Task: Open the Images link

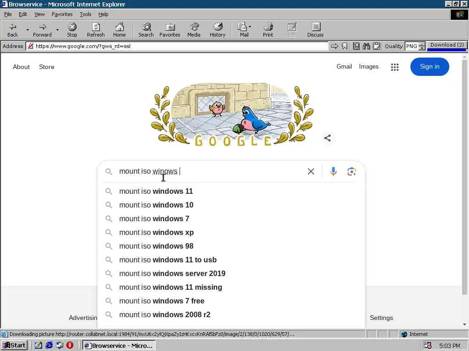Action: [369, 67]
